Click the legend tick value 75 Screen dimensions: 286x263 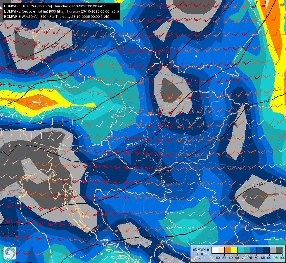(x=250, y=258)
